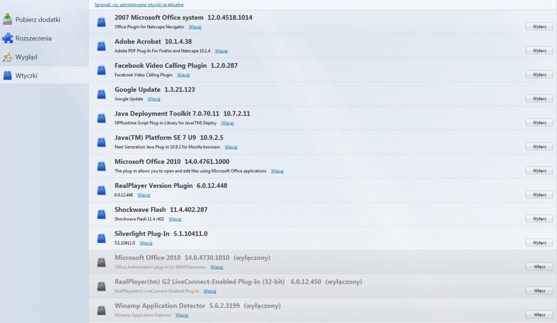Select the Java Deployment Toolkit 7.0.70.11 title
Screen dimensions: 557x323
tap(167, 114)
